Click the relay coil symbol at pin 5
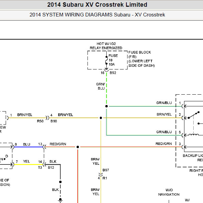This screenshot has width=203, height=203. coord(194,135)
